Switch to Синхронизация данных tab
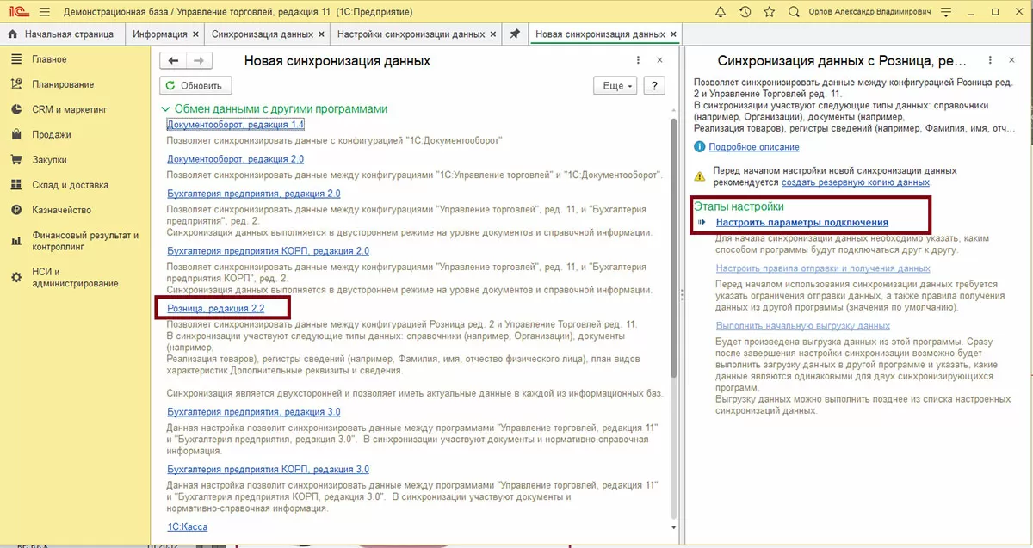 click(262, 34)
